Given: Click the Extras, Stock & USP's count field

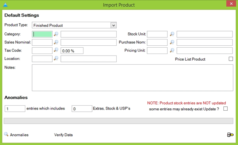Looking at the screenshot, I should click(x=82, y=109).
